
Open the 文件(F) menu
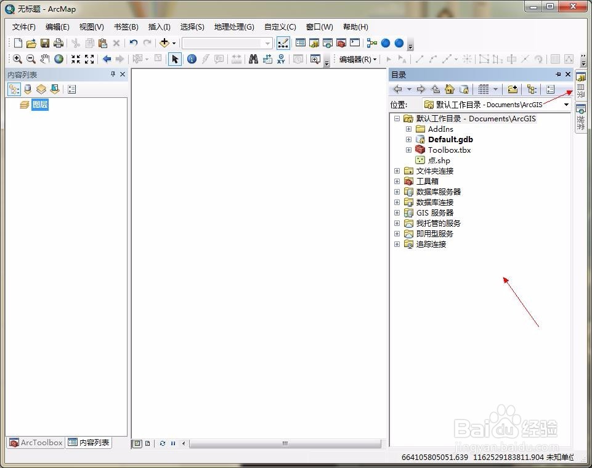pyautogui.click(x=24, y=27)
